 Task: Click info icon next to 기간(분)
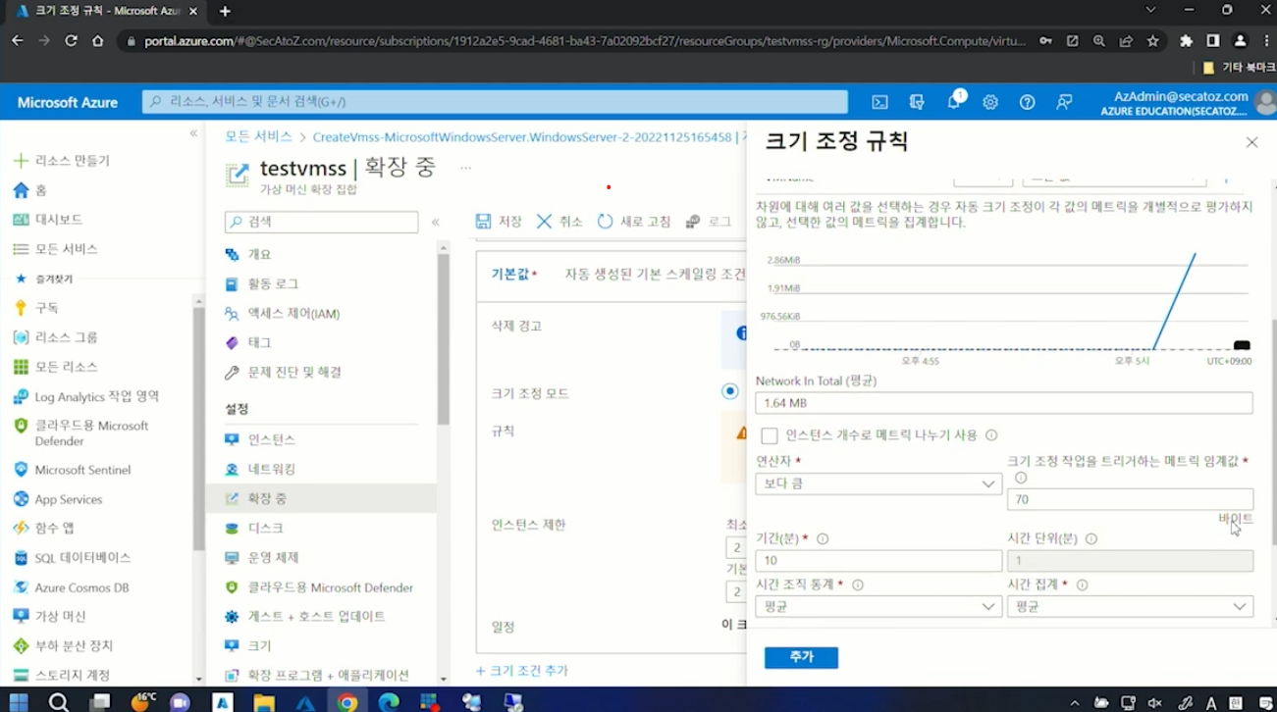tap(823, 538)
